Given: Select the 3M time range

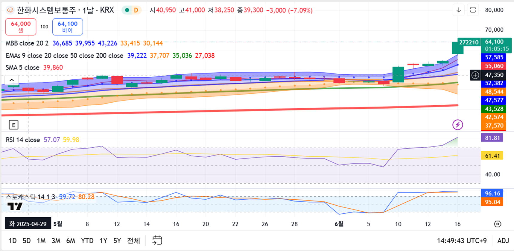Looking at the screenshot, I should point(56,241).
